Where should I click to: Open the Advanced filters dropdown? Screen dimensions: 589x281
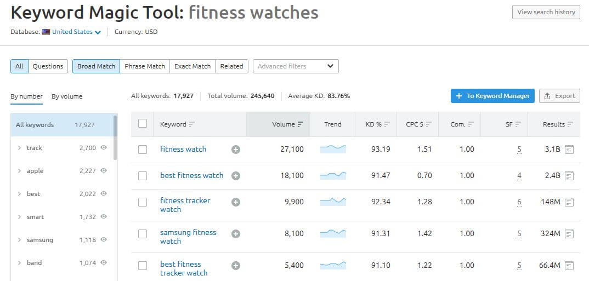pos(296,66)
